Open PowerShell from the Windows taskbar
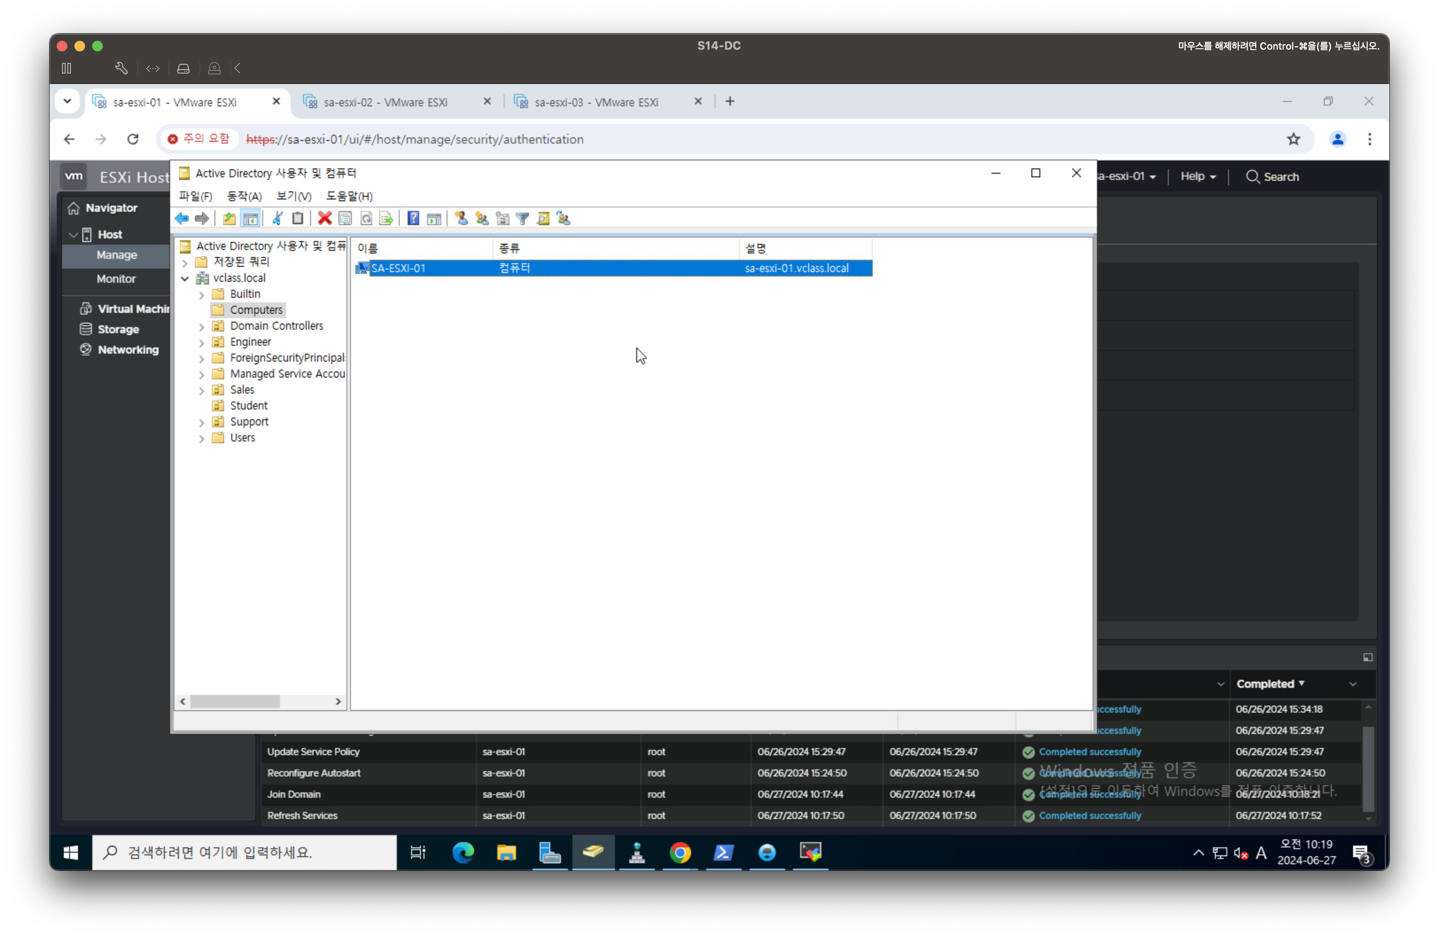 [x=723, y=853]
